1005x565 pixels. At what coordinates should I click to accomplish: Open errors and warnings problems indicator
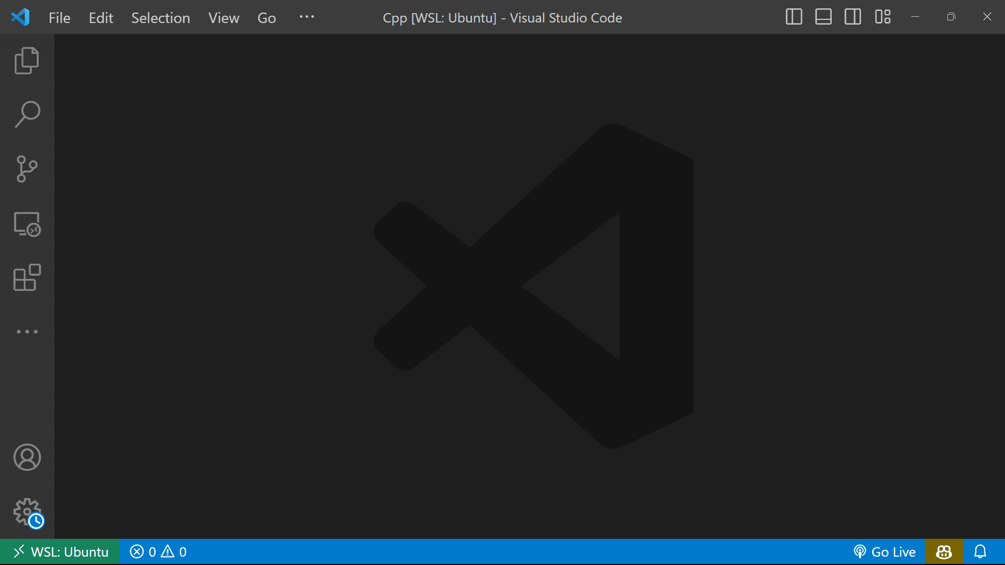[x=158, y=552]
